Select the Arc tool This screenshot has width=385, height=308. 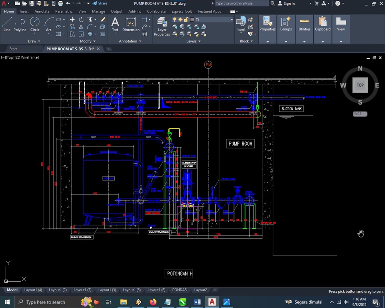pyautogui.click(x=49, y=24)
